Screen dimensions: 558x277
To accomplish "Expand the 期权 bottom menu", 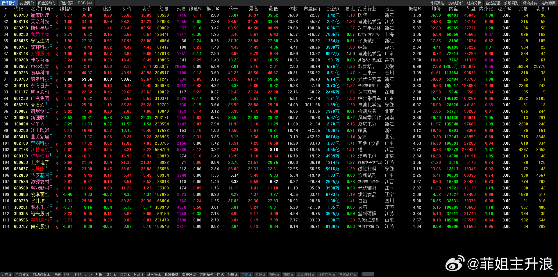I will pyautogui.click(x=289, y=274).
